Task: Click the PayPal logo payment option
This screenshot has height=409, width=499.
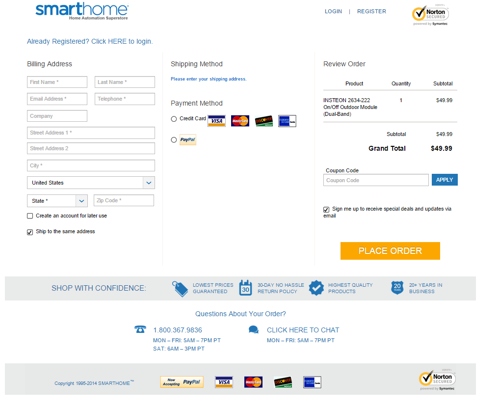Action: 187,140
